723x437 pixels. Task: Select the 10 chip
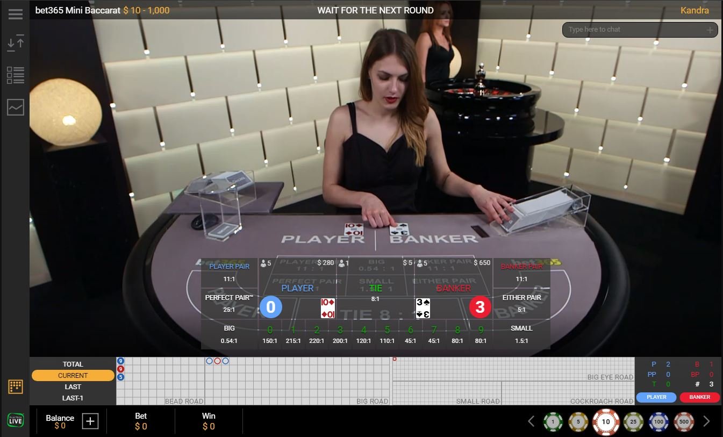(606, 422)
